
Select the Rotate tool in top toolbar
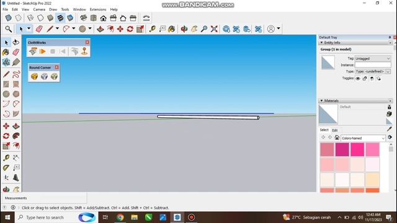pyautogui.click(x=130, y=29)
